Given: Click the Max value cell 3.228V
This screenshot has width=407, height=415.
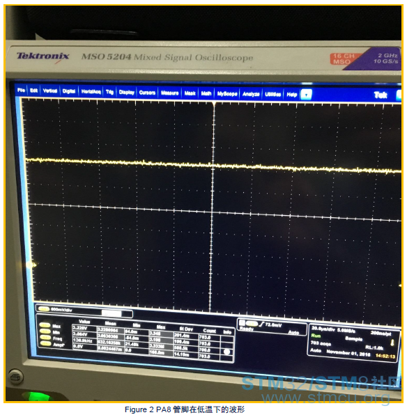Looking at the screenshot, I should 84,328.
